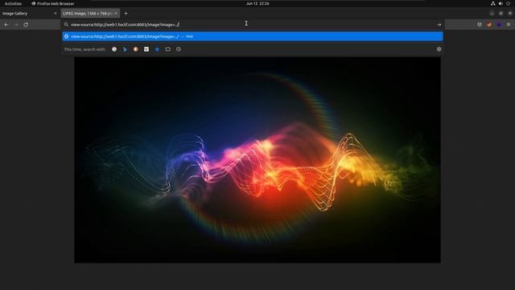Screen dimensions: 515x290
Task: Click the colorful wave image
Action: click(x=257, y=160)
